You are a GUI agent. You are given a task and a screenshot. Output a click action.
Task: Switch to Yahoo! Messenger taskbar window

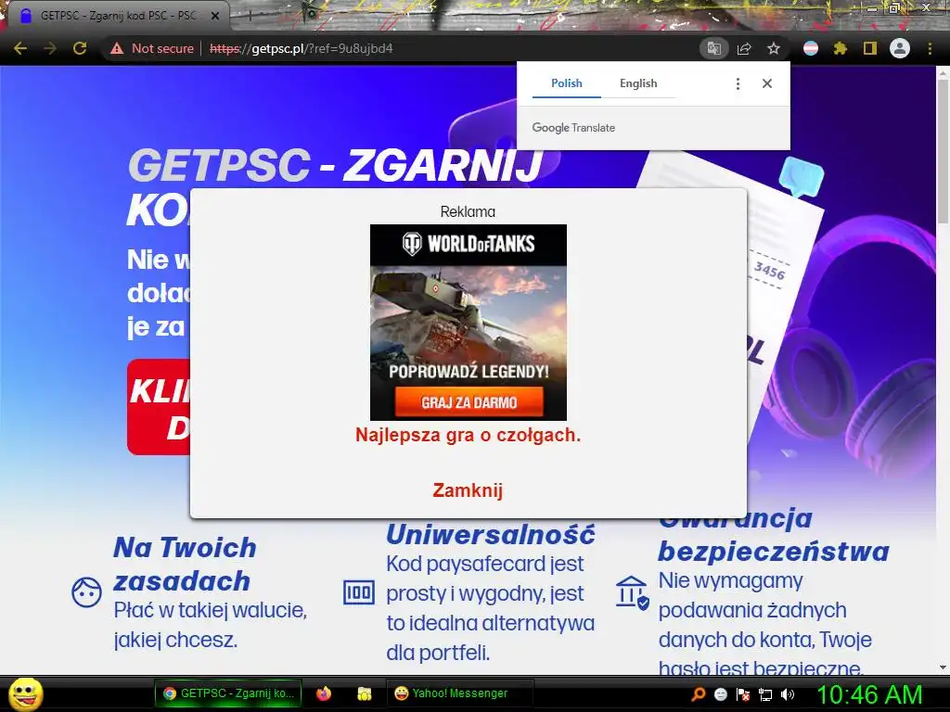click(459, 693)
